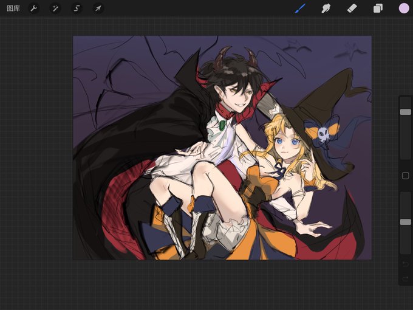Open the 图库 gallery
This screenshot has width=413, height=310.
coord(13,9)
